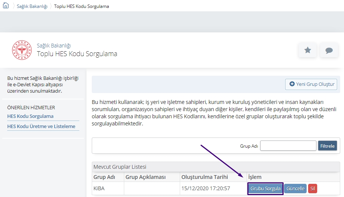Go to HES Kodu Üretme ve Listeleme

click(41, 127)
